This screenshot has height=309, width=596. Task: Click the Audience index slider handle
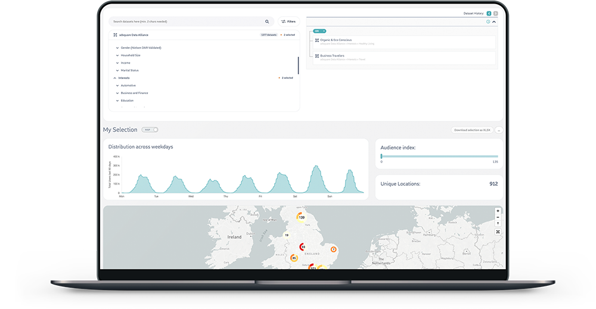tap(381, 157)
